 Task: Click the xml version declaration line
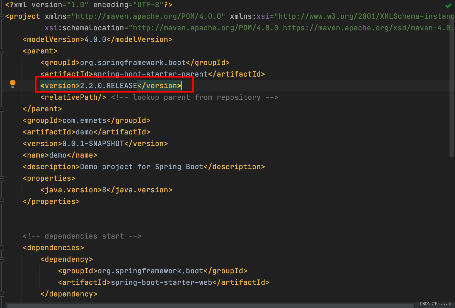tap(89, 5)
